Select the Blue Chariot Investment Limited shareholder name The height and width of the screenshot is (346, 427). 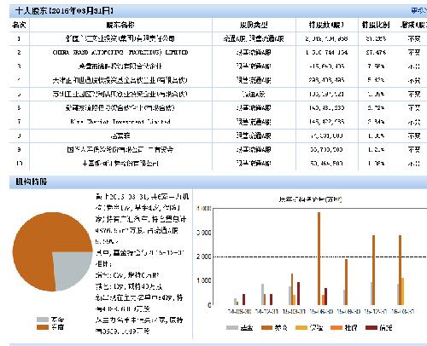click(x=120, y=122)
